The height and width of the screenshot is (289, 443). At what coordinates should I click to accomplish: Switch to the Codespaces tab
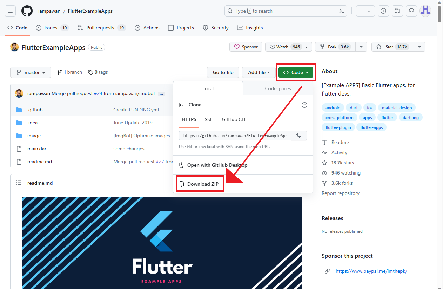tap(277, 88)
